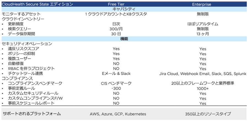This screenshot has width=248, height=121.
Task: Select the CIS ベンチマーク cell
Action: coord(116,84)
